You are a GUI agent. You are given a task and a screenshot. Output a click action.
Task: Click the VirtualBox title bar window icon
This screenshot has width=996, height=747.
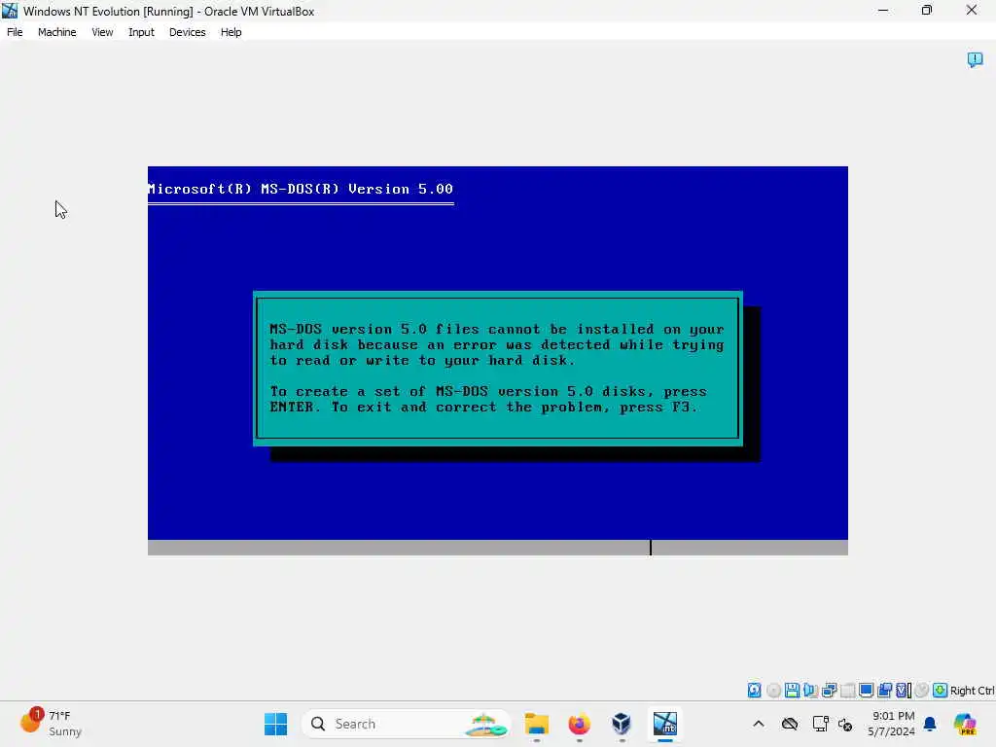pyautogui.click(x=10, y=11)
